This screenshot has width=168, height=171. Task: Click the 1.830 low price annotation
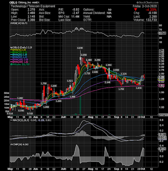pos(139,88)
